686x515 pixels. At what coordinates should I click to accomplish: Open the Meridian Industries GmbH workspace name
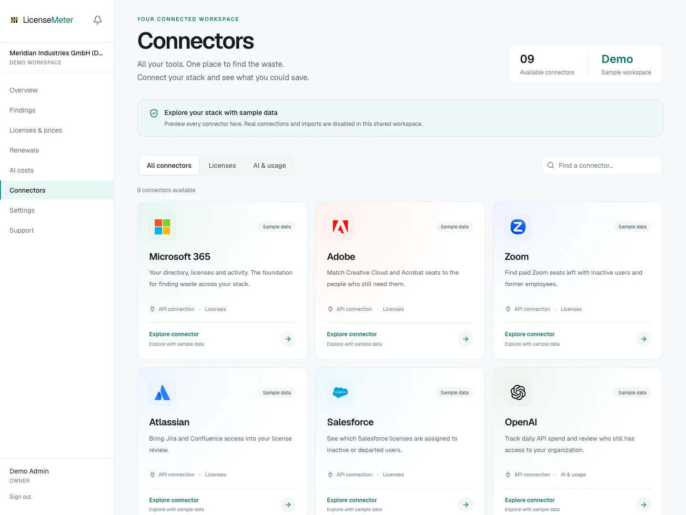[x=56, y=53]
